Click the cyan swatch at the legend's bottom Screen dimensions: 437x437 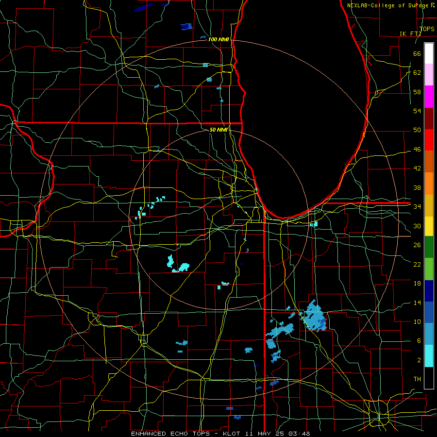(x=429, y=356)
